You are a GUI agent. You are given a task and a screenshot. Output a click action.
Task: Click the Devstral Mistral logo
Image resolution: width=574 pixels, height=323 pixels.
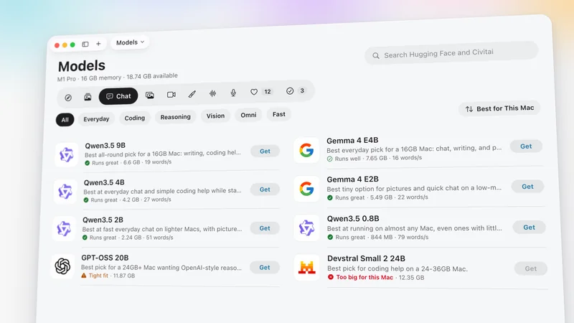pos(307,268)
